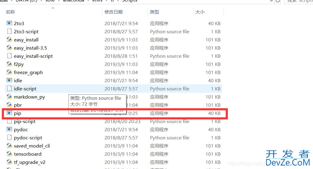Select the file name pydoc
This screenshot has width=313, height=169.
[21, 130]
